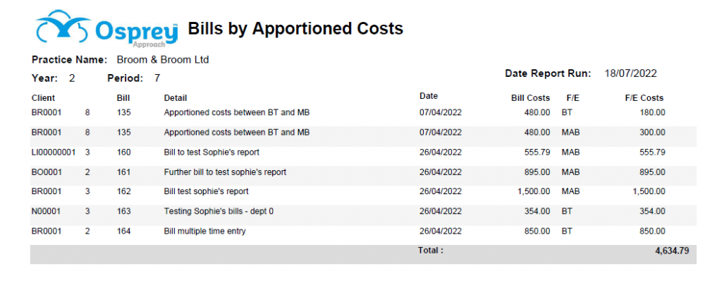The height and width of the screenshot is (293, 722).
Task: Select 'Further bill to test sophie's report' detail
Action: [x=225, y=172]
